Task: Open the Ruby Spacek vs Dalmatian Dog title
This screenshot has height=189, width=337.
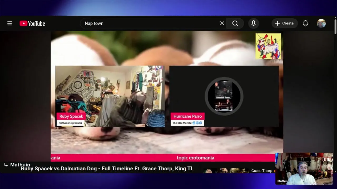Action: [107, 169]
